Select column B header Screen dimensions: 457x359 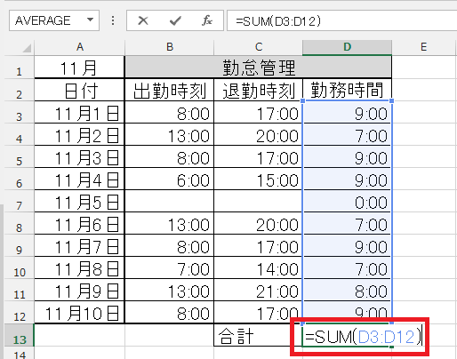(169, 47)
